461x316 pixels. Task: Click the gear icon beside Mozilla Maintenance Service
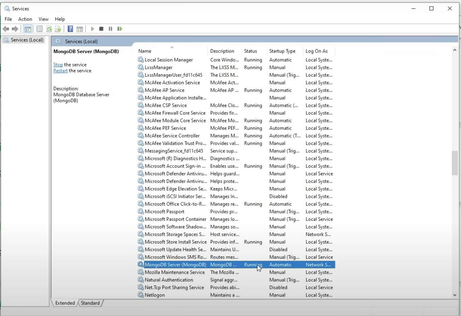click(x=141, y=272)
